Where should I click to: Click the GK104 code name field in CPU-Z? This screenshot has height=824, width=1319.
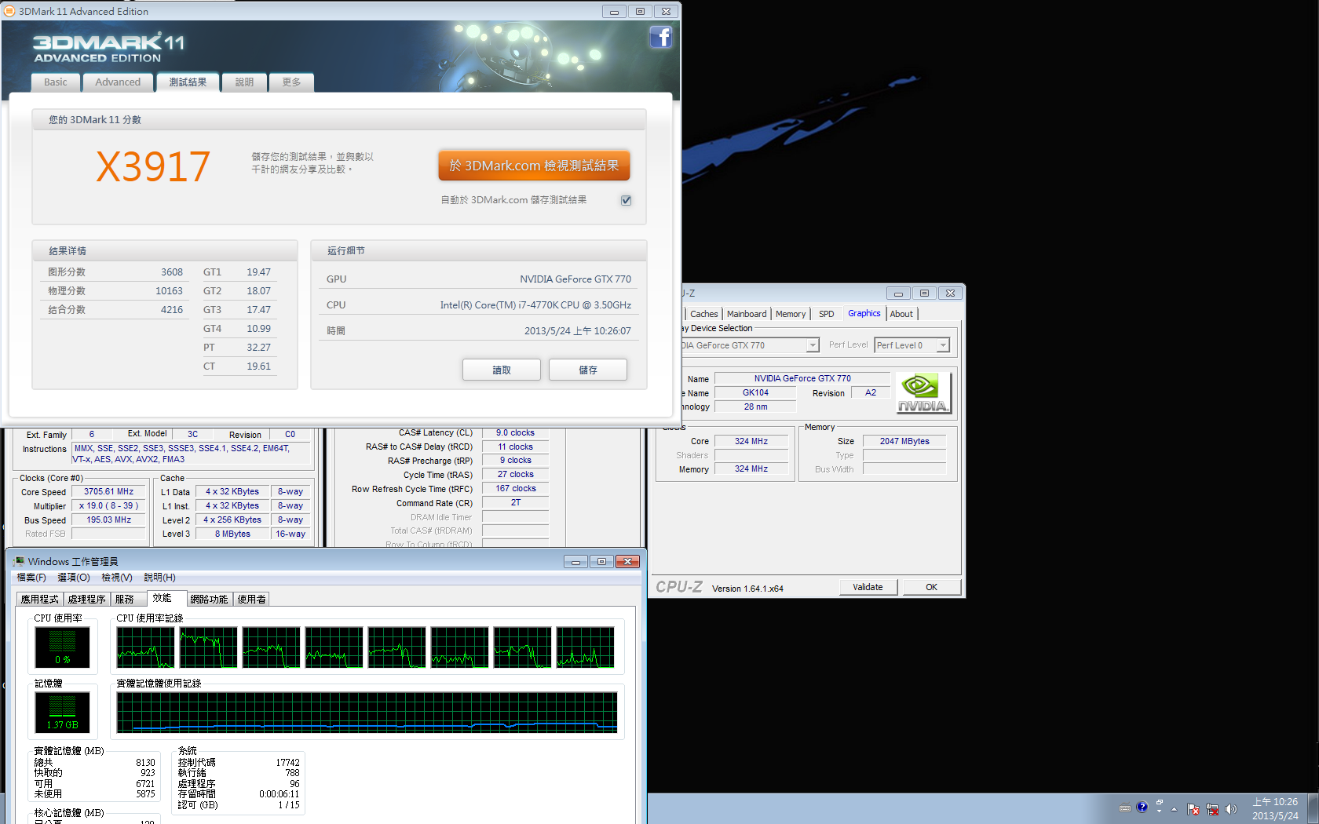(755, 392)
